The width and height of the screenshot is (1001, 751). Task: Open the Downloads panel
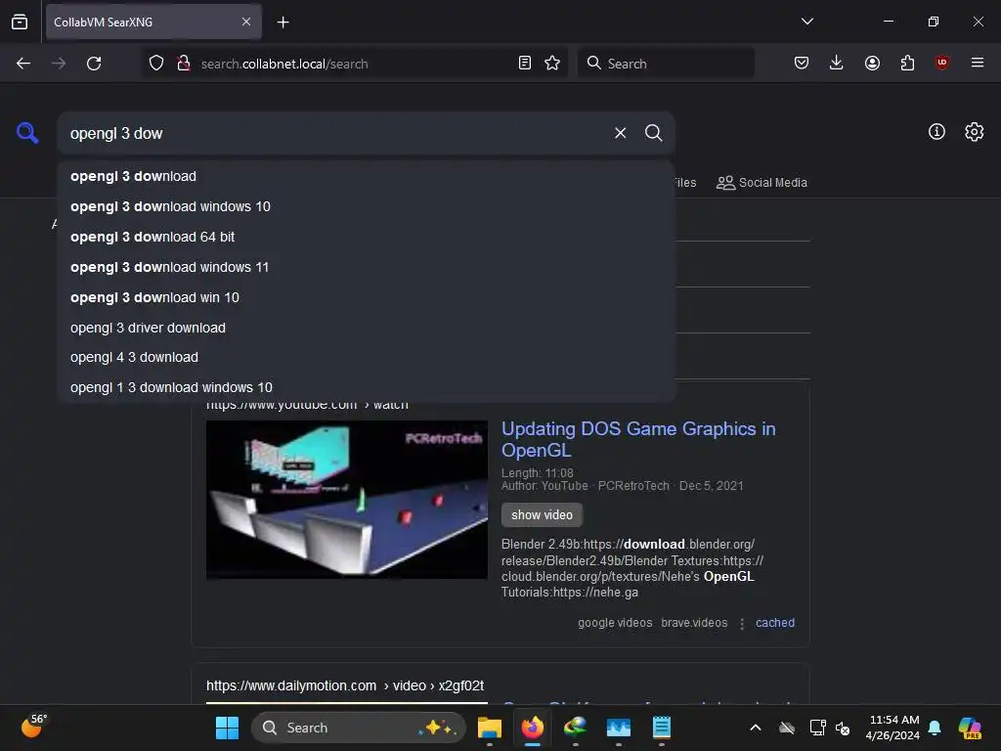coord(837,63)
